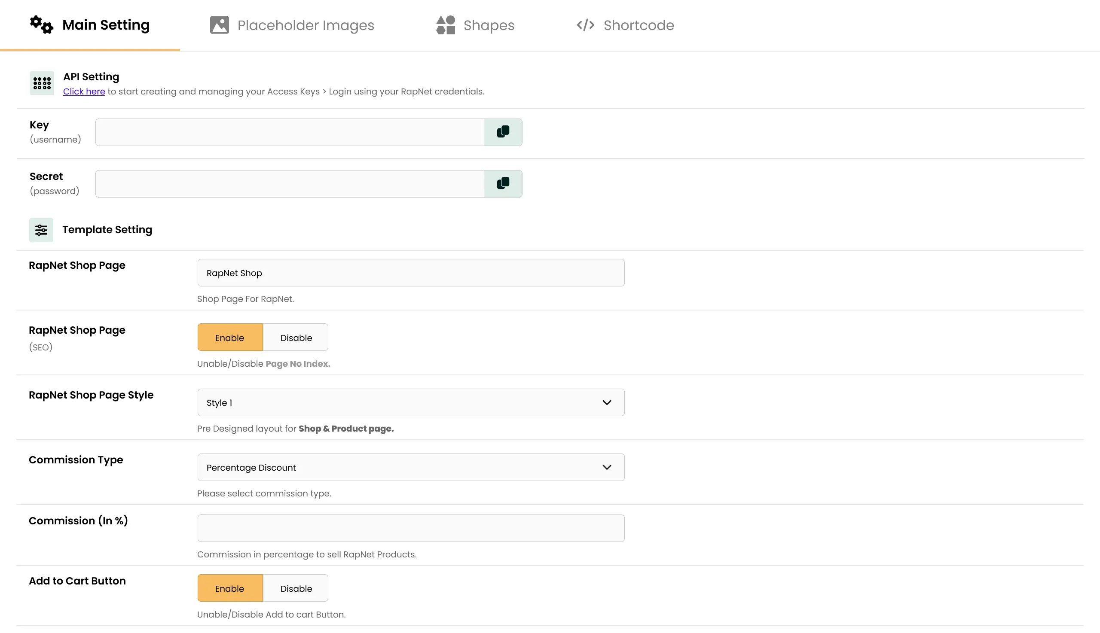The width and height of the screenshot is (1100, 633).
Task: Click the Shortcode code brackets icon
Action: click(585, 25)
